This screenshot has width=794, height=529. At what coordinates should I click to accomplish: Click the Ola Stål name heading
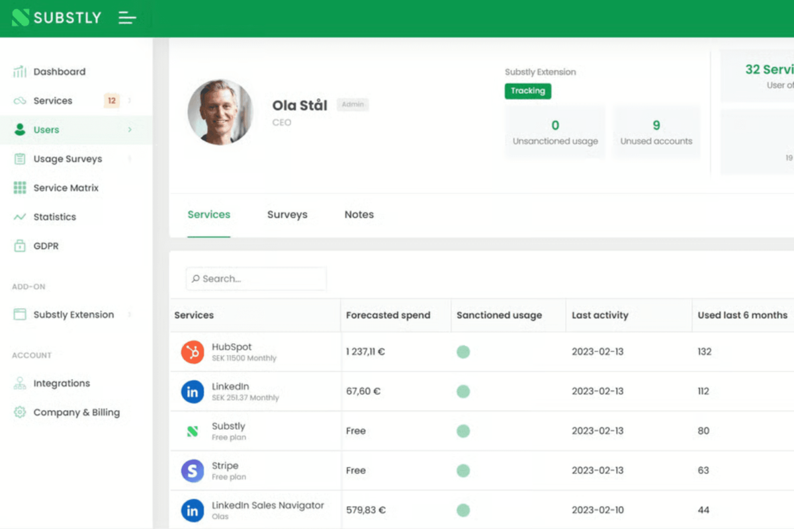(300, 105)
